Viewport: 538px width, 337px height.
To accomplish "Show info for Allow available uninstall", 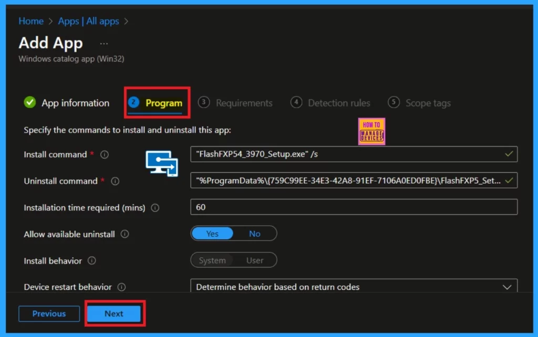I will pos(125,234).
